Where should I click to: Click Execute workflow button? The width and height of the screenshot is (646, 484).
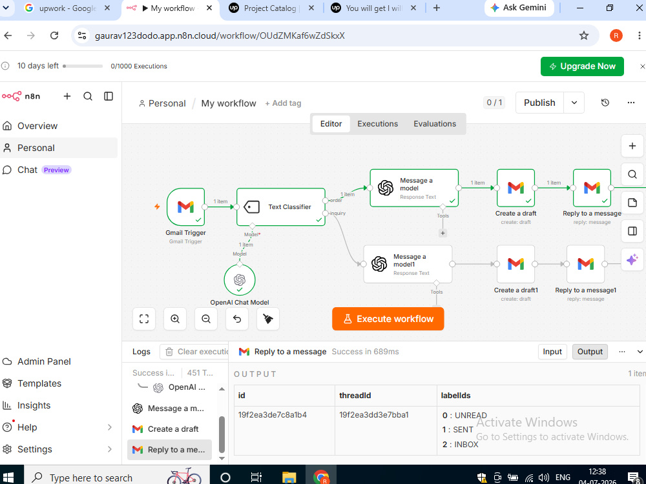pos(388,319)
